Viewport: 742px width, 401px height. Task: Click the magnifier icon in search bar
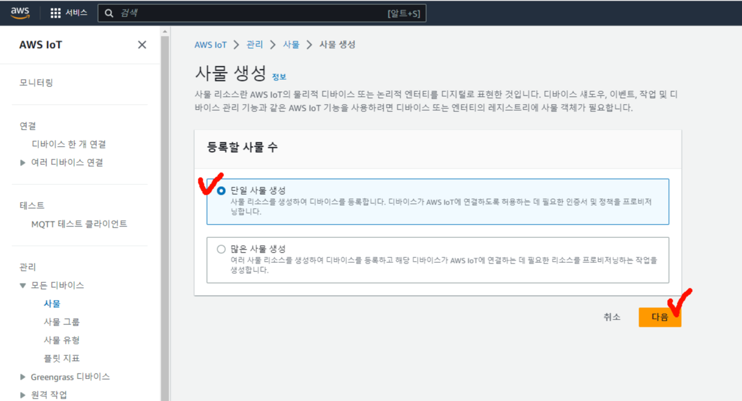point(109,13)
